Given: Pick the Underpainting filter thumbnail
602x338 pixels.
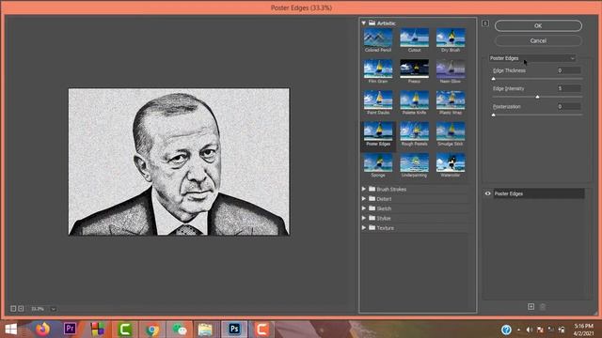Looking at the screenshot, I should click(414, 162).
